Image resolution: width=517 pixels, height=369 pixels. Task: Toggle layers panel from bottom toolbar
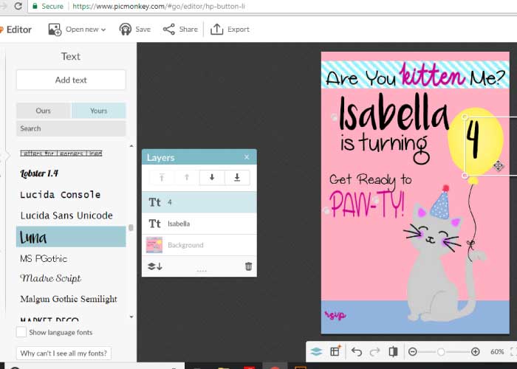[316, 351]
